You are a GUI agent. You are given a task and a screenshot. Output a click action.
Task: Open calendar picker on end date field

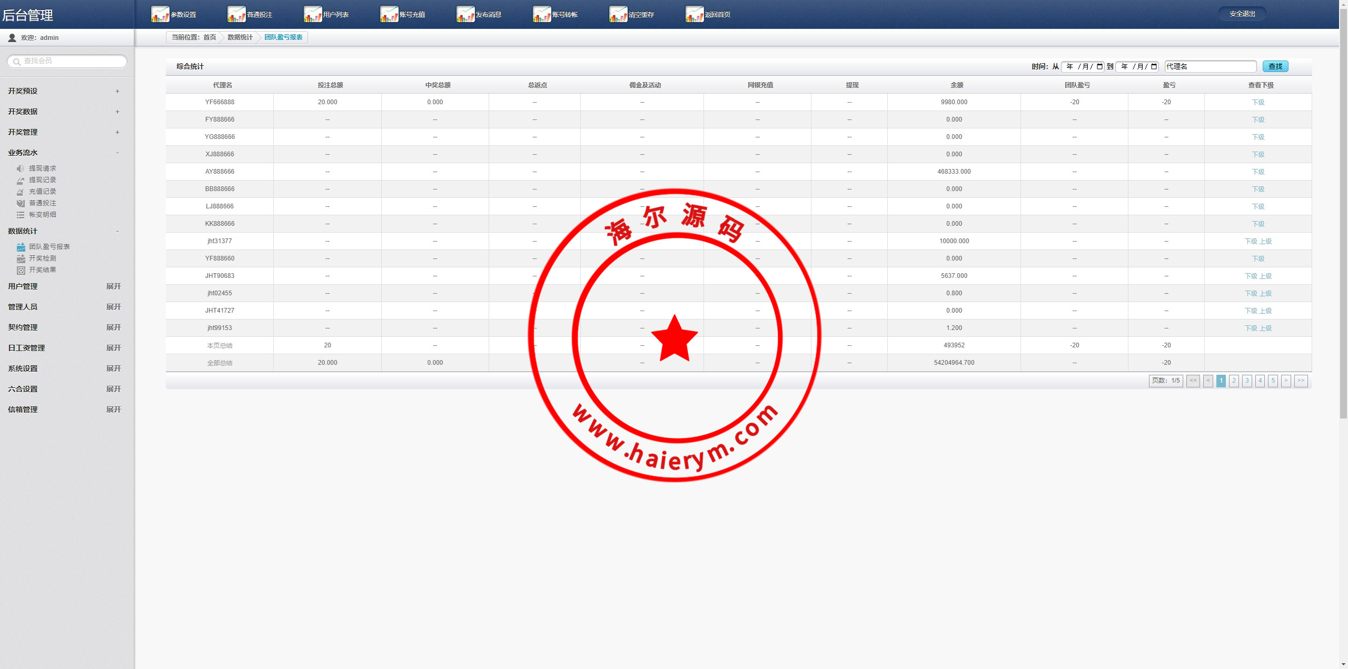coord(1154,66)
